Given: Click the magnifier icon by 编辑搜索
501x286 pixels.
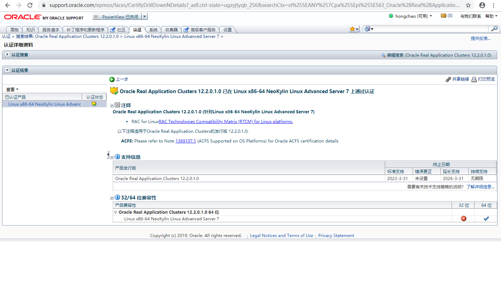Looking at the screenshot, I should pyautogui.click(x=383, y=55).
